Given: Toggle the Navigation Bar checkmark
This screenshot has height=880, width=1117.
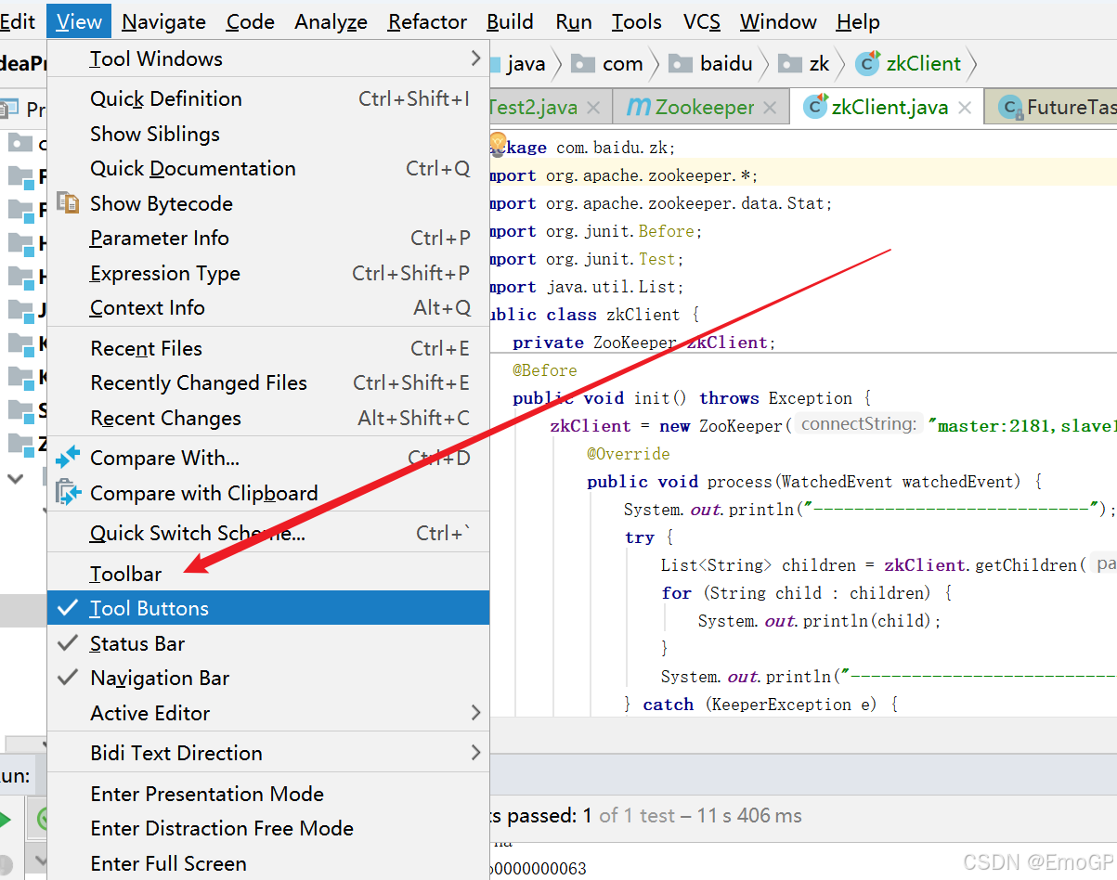Looking at the screenshot, I should click(x=68, y=678).
